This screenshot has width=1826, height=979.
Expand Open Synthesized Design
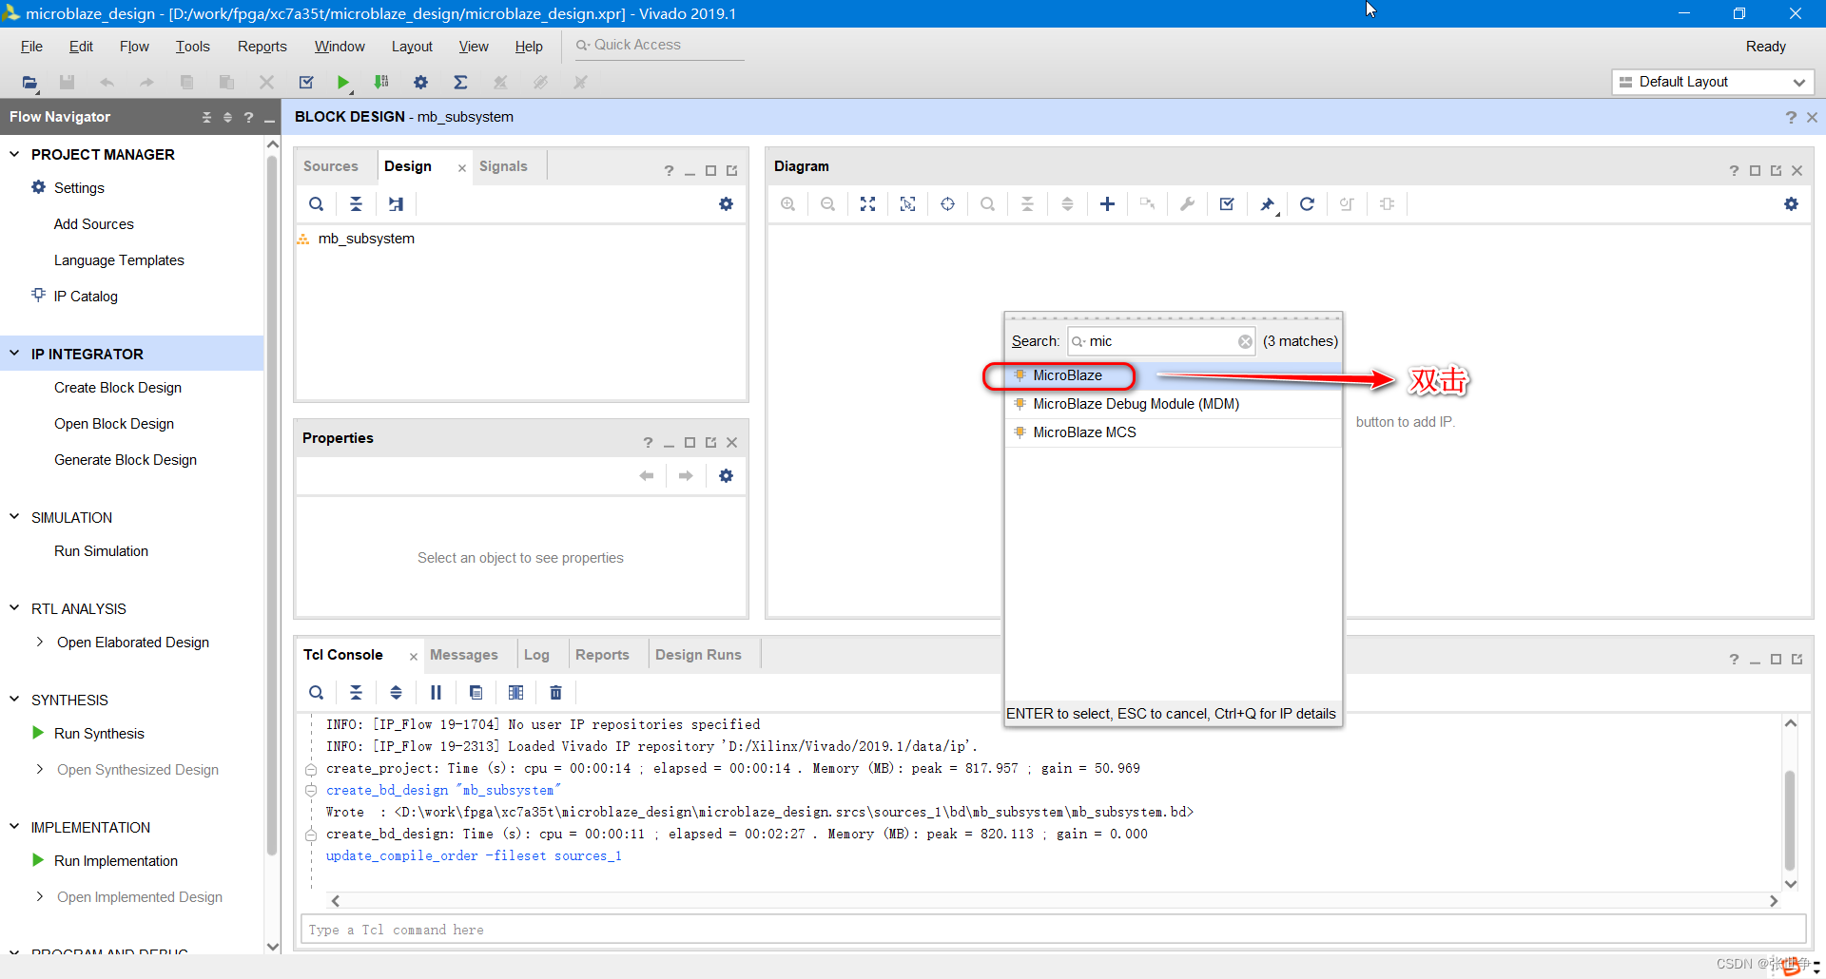click(39, 770)
